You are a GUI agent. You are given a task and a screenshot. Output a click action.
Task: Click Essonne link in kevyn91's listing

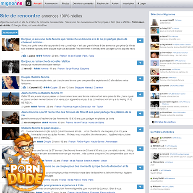pos(84,68)
